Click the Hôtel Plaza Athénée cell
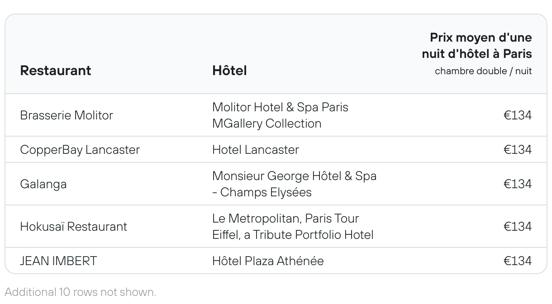552x304 pixels. [x=268, y=261]
